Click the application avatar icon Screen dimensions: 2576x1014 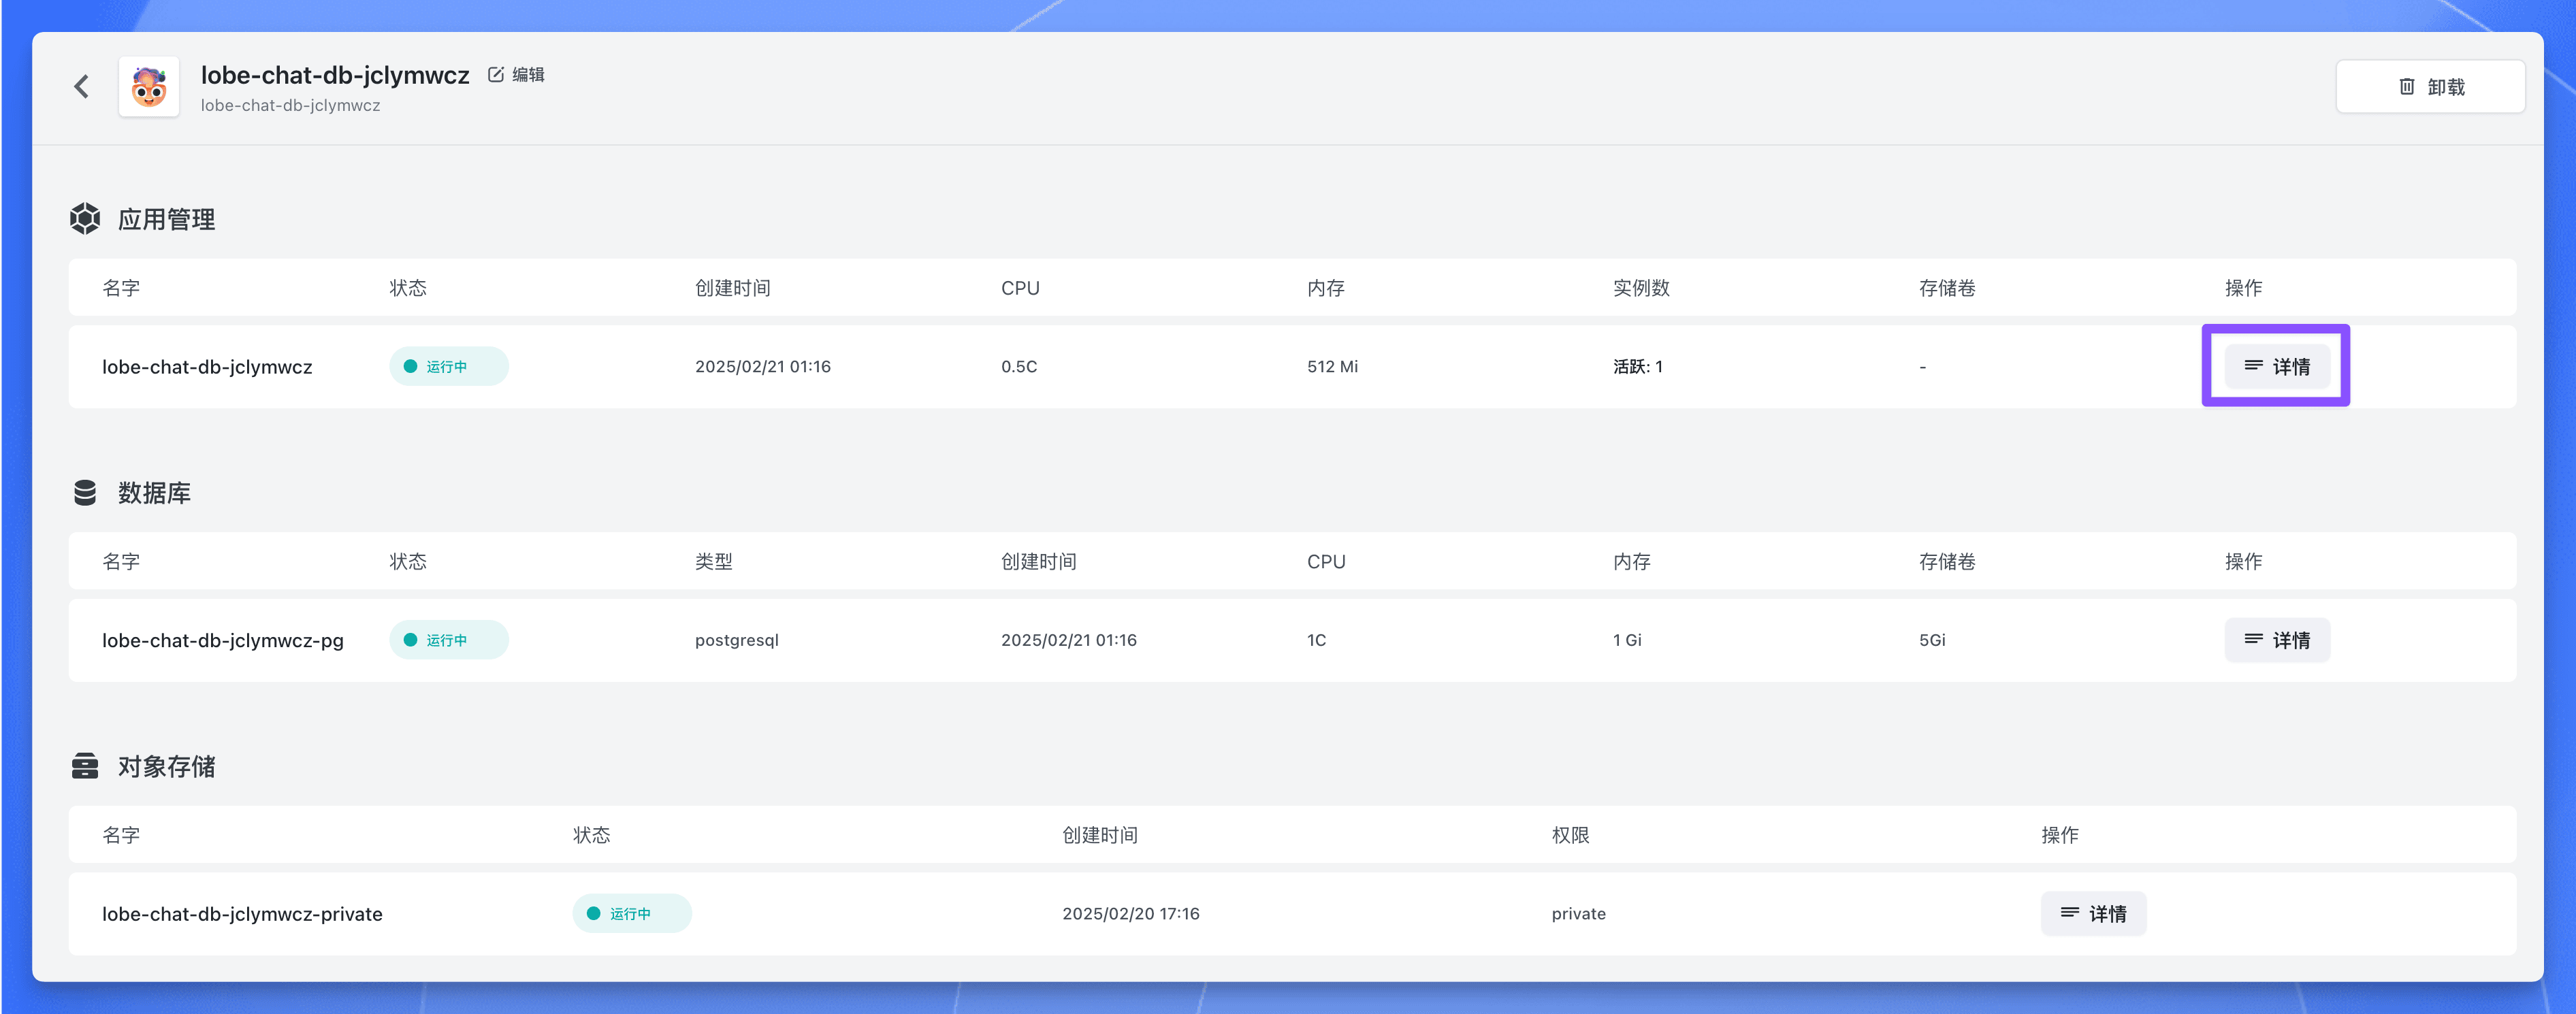[x=150, y=87]
